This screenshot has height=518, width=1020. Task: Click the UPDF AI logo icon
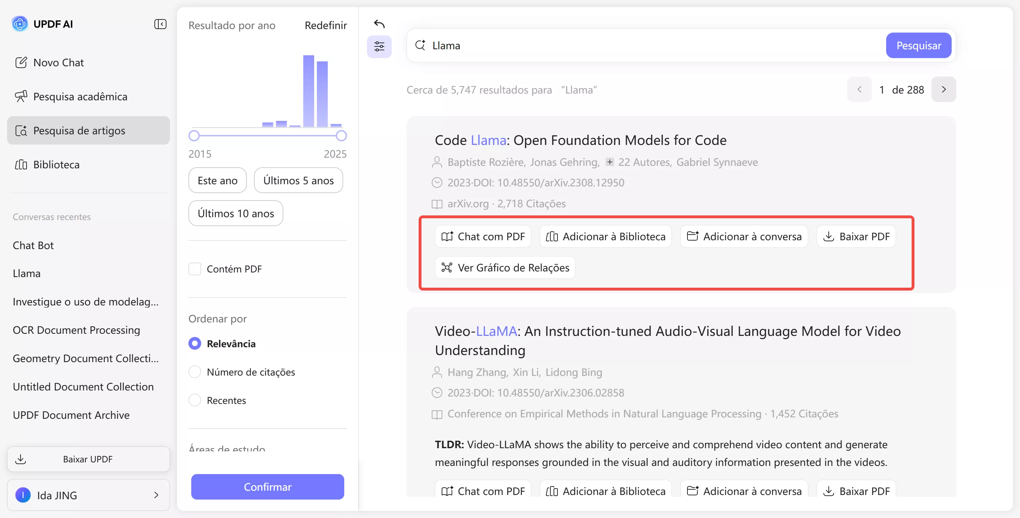20,24
